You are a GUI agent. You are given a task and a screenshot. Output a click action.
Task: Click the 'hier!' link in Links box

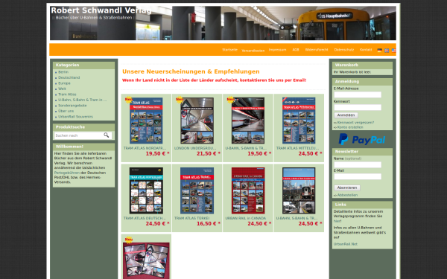tap(337, 221)
